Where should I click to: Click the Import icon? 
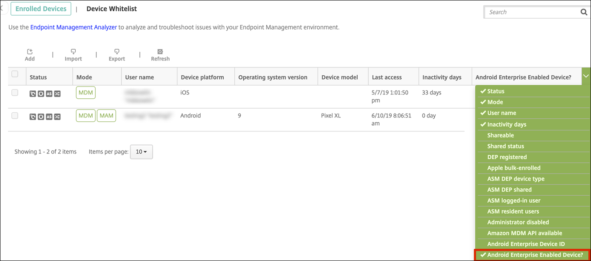pyautogui.click(x=73, y=52)
